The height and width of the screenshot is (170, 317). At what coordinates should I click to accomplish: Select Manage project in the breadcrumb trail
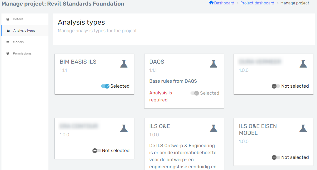pyautogui.click(x=295, y=3)
